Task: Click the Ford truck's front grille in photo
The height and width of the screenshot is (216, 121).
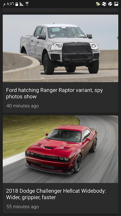Action: [77, 52]
